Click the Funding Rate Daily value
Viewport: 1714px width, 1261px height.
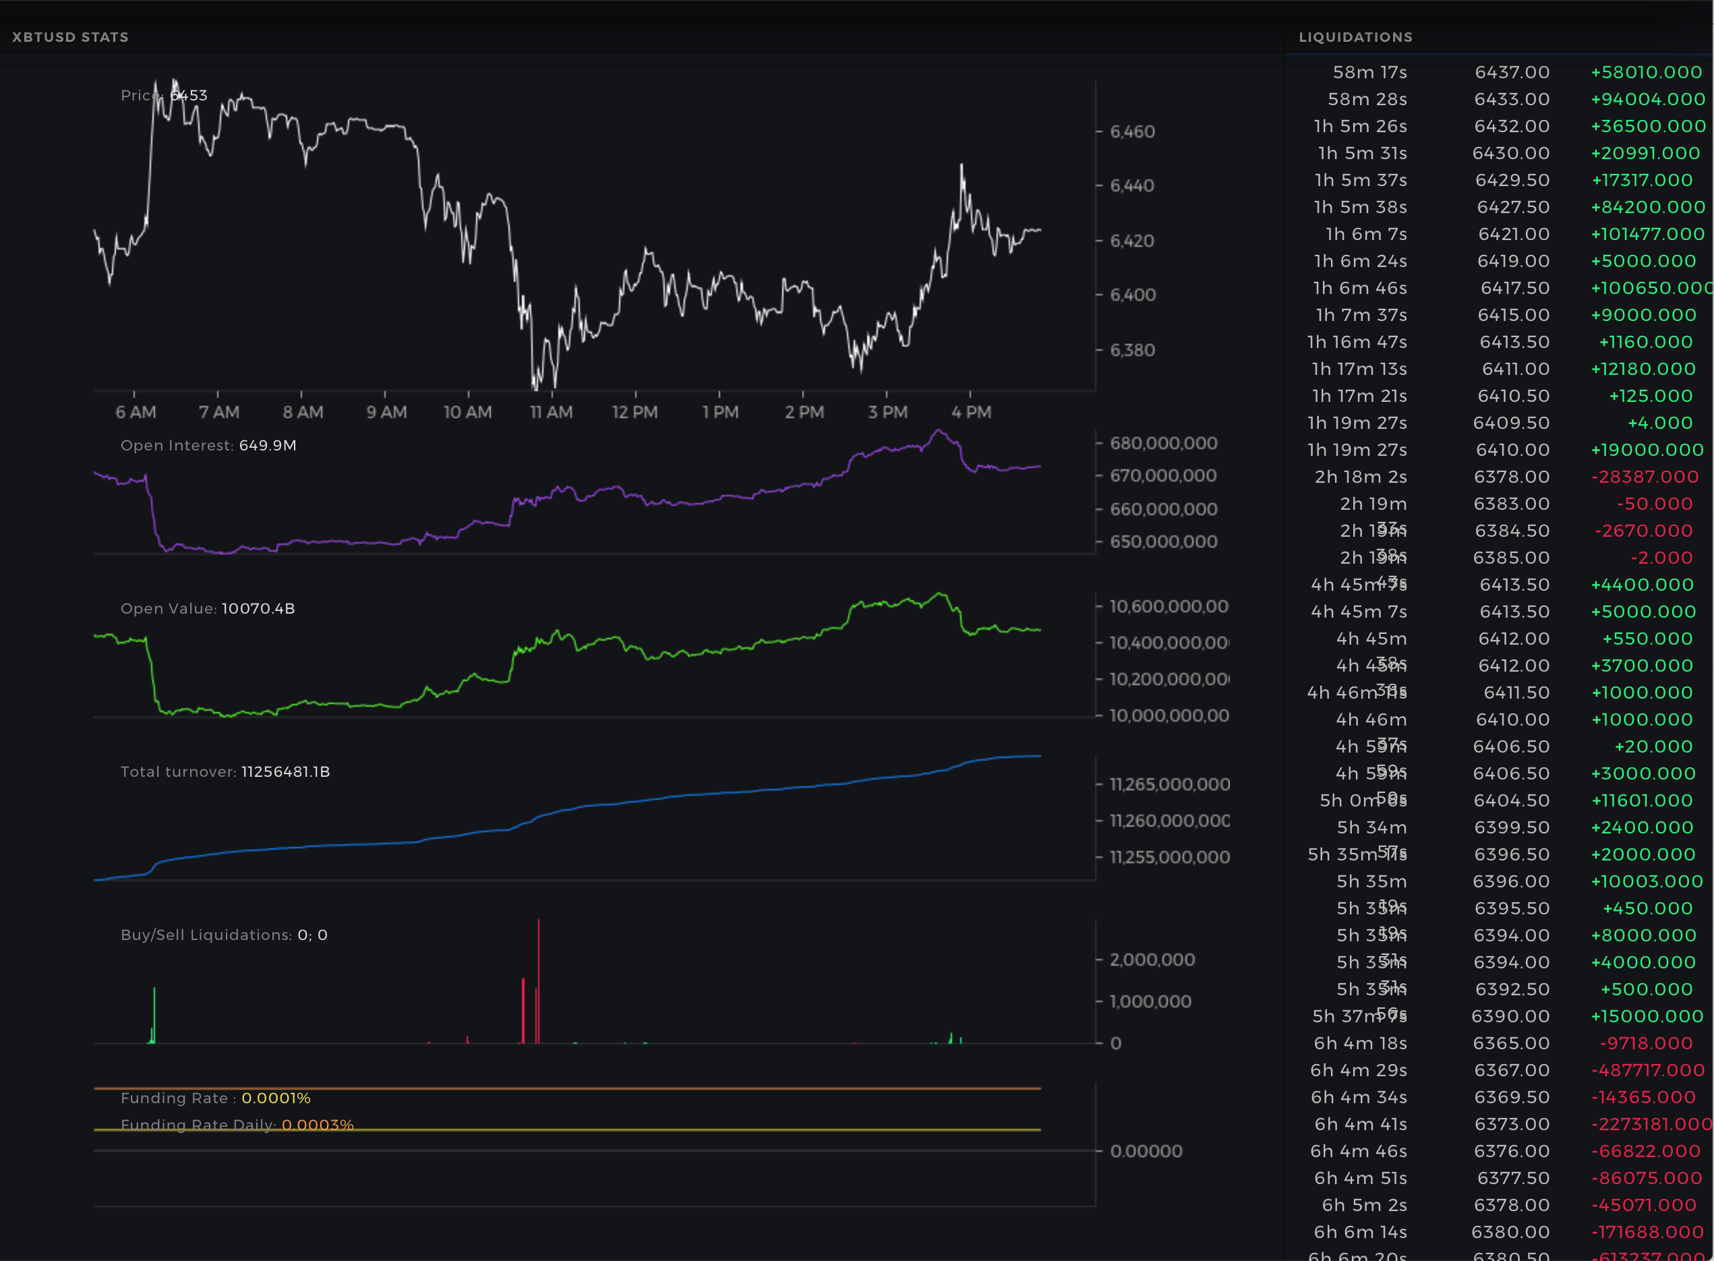click(318, 1125)
